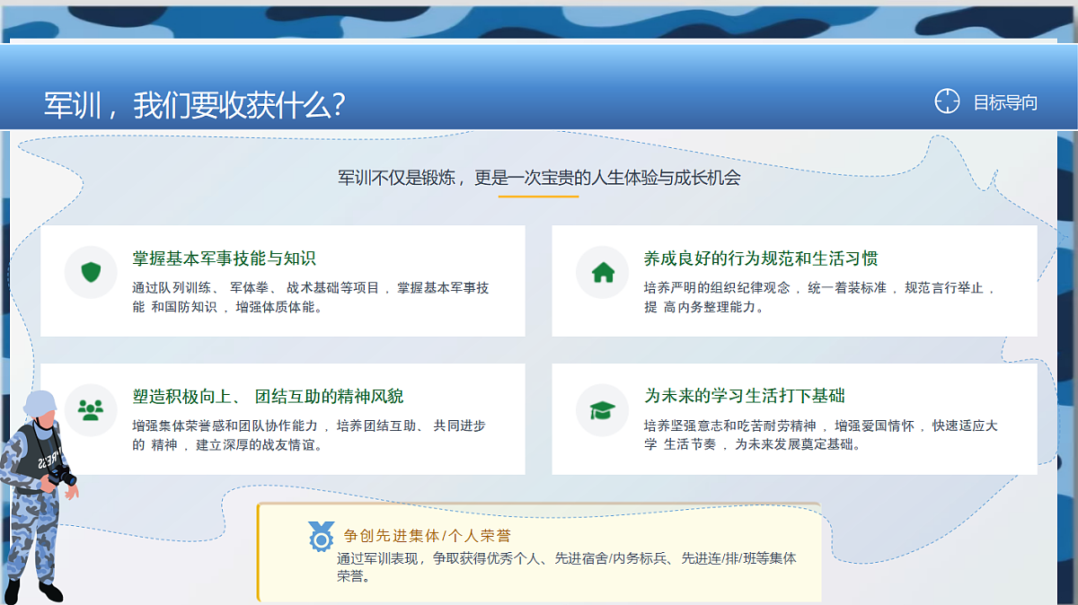This screenshot has width=1078, height=605.
Task: Click description starting 增强集体荣誉感和团队协作能力
Action: 310,434
